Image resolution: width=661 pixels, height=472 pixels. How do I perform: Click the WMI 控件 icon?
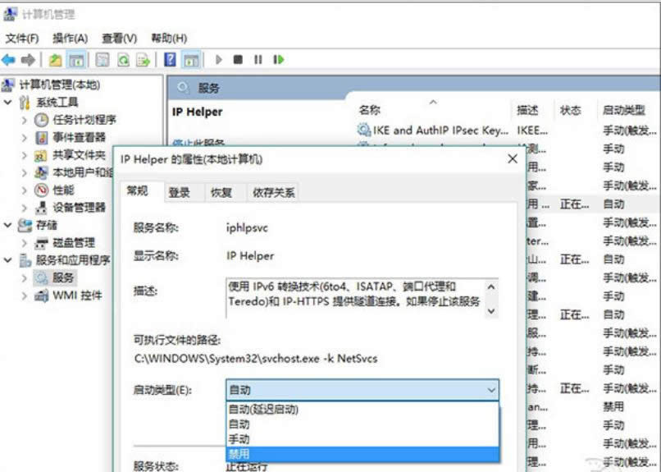tap(41, 296)
